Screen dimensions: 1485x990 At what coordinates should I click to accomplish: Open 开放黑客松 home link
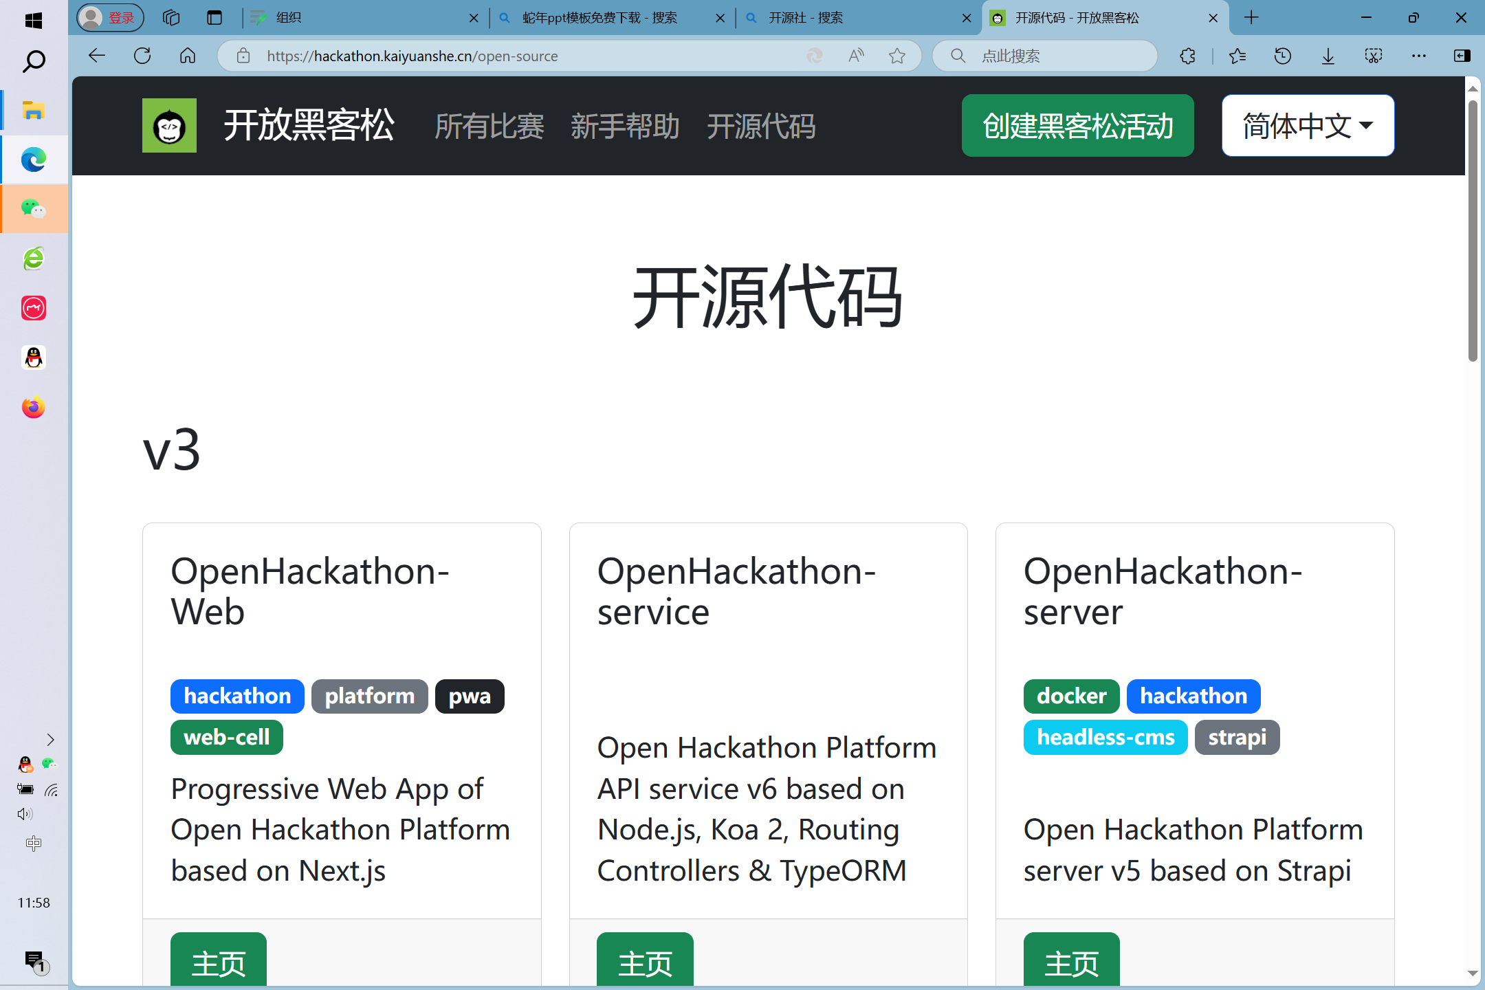309,125
